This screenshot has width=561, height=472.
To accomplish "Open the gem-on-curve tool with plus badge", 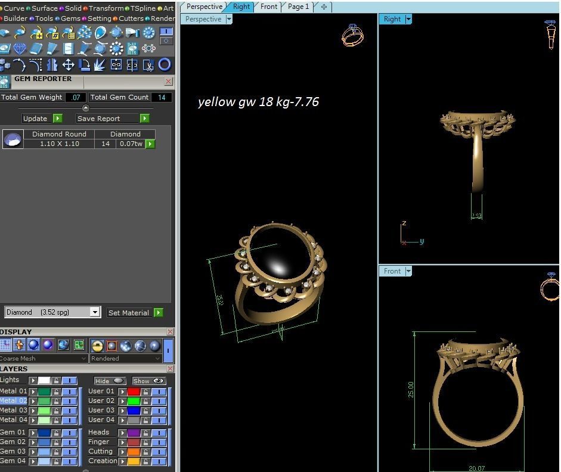I will pos(36,33).
